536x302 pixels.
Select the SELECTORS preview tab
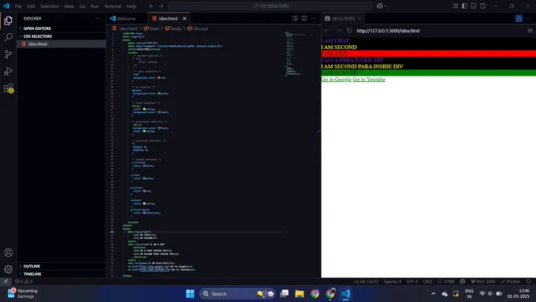pyautogui.click(x=343, y=18)
